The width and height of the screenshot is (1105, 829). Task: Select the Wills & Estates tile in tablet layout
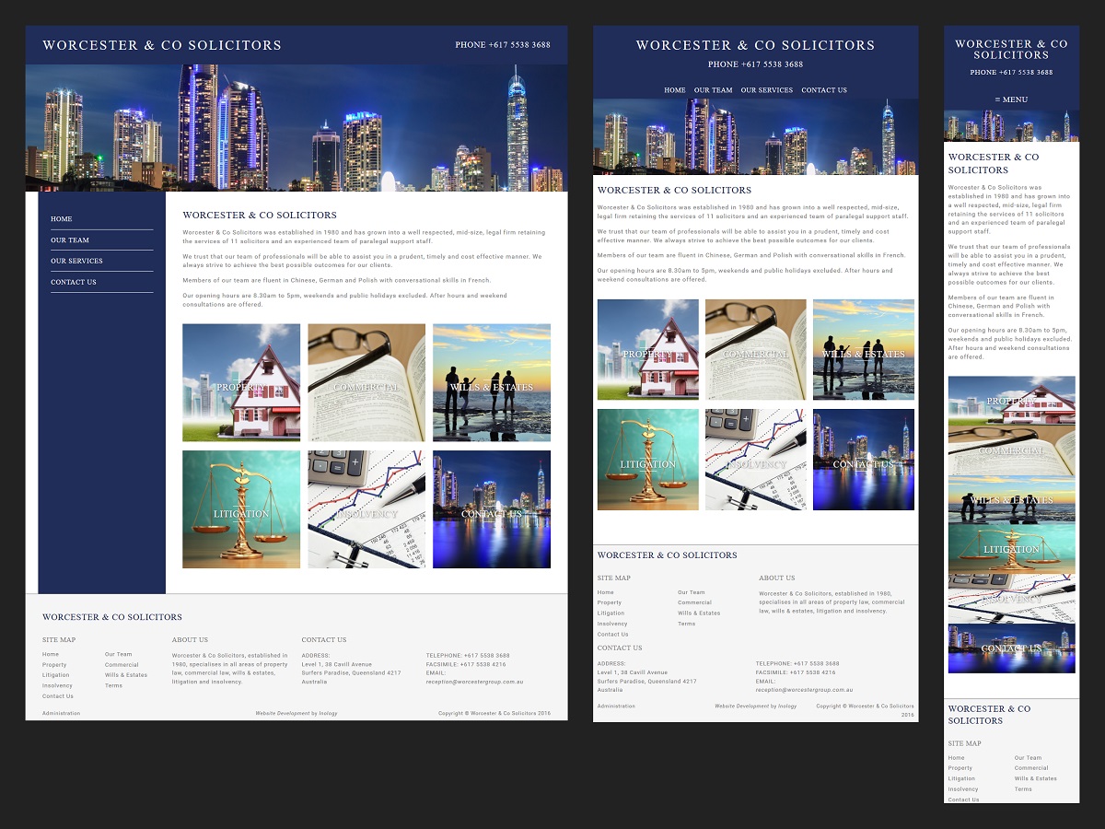(x=864, y=350)
